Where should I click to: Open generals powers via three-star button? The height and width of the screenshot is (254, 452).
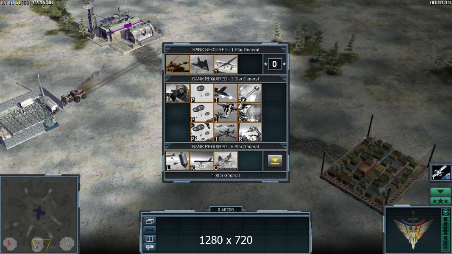click(440, 201)
